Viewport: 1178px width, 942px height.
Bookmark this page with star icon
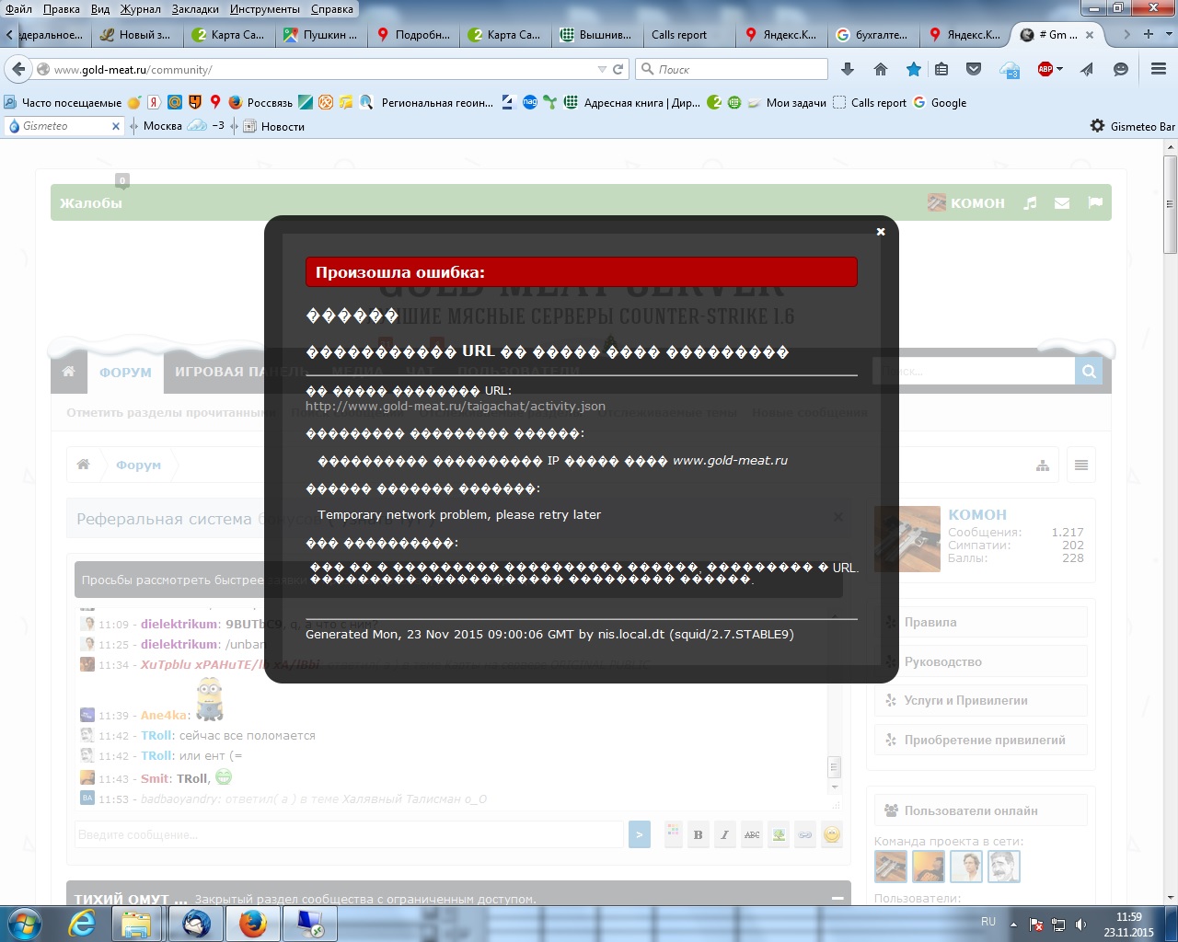coord(914,69)
